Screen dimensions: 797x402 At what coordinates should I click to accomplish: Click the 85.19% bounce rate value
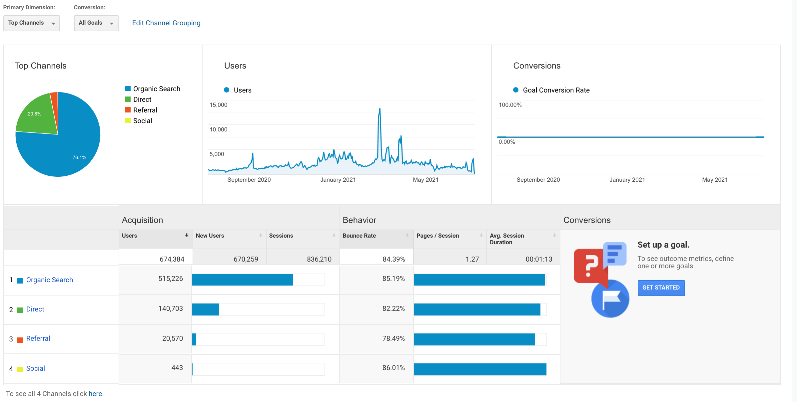[394, 279]
